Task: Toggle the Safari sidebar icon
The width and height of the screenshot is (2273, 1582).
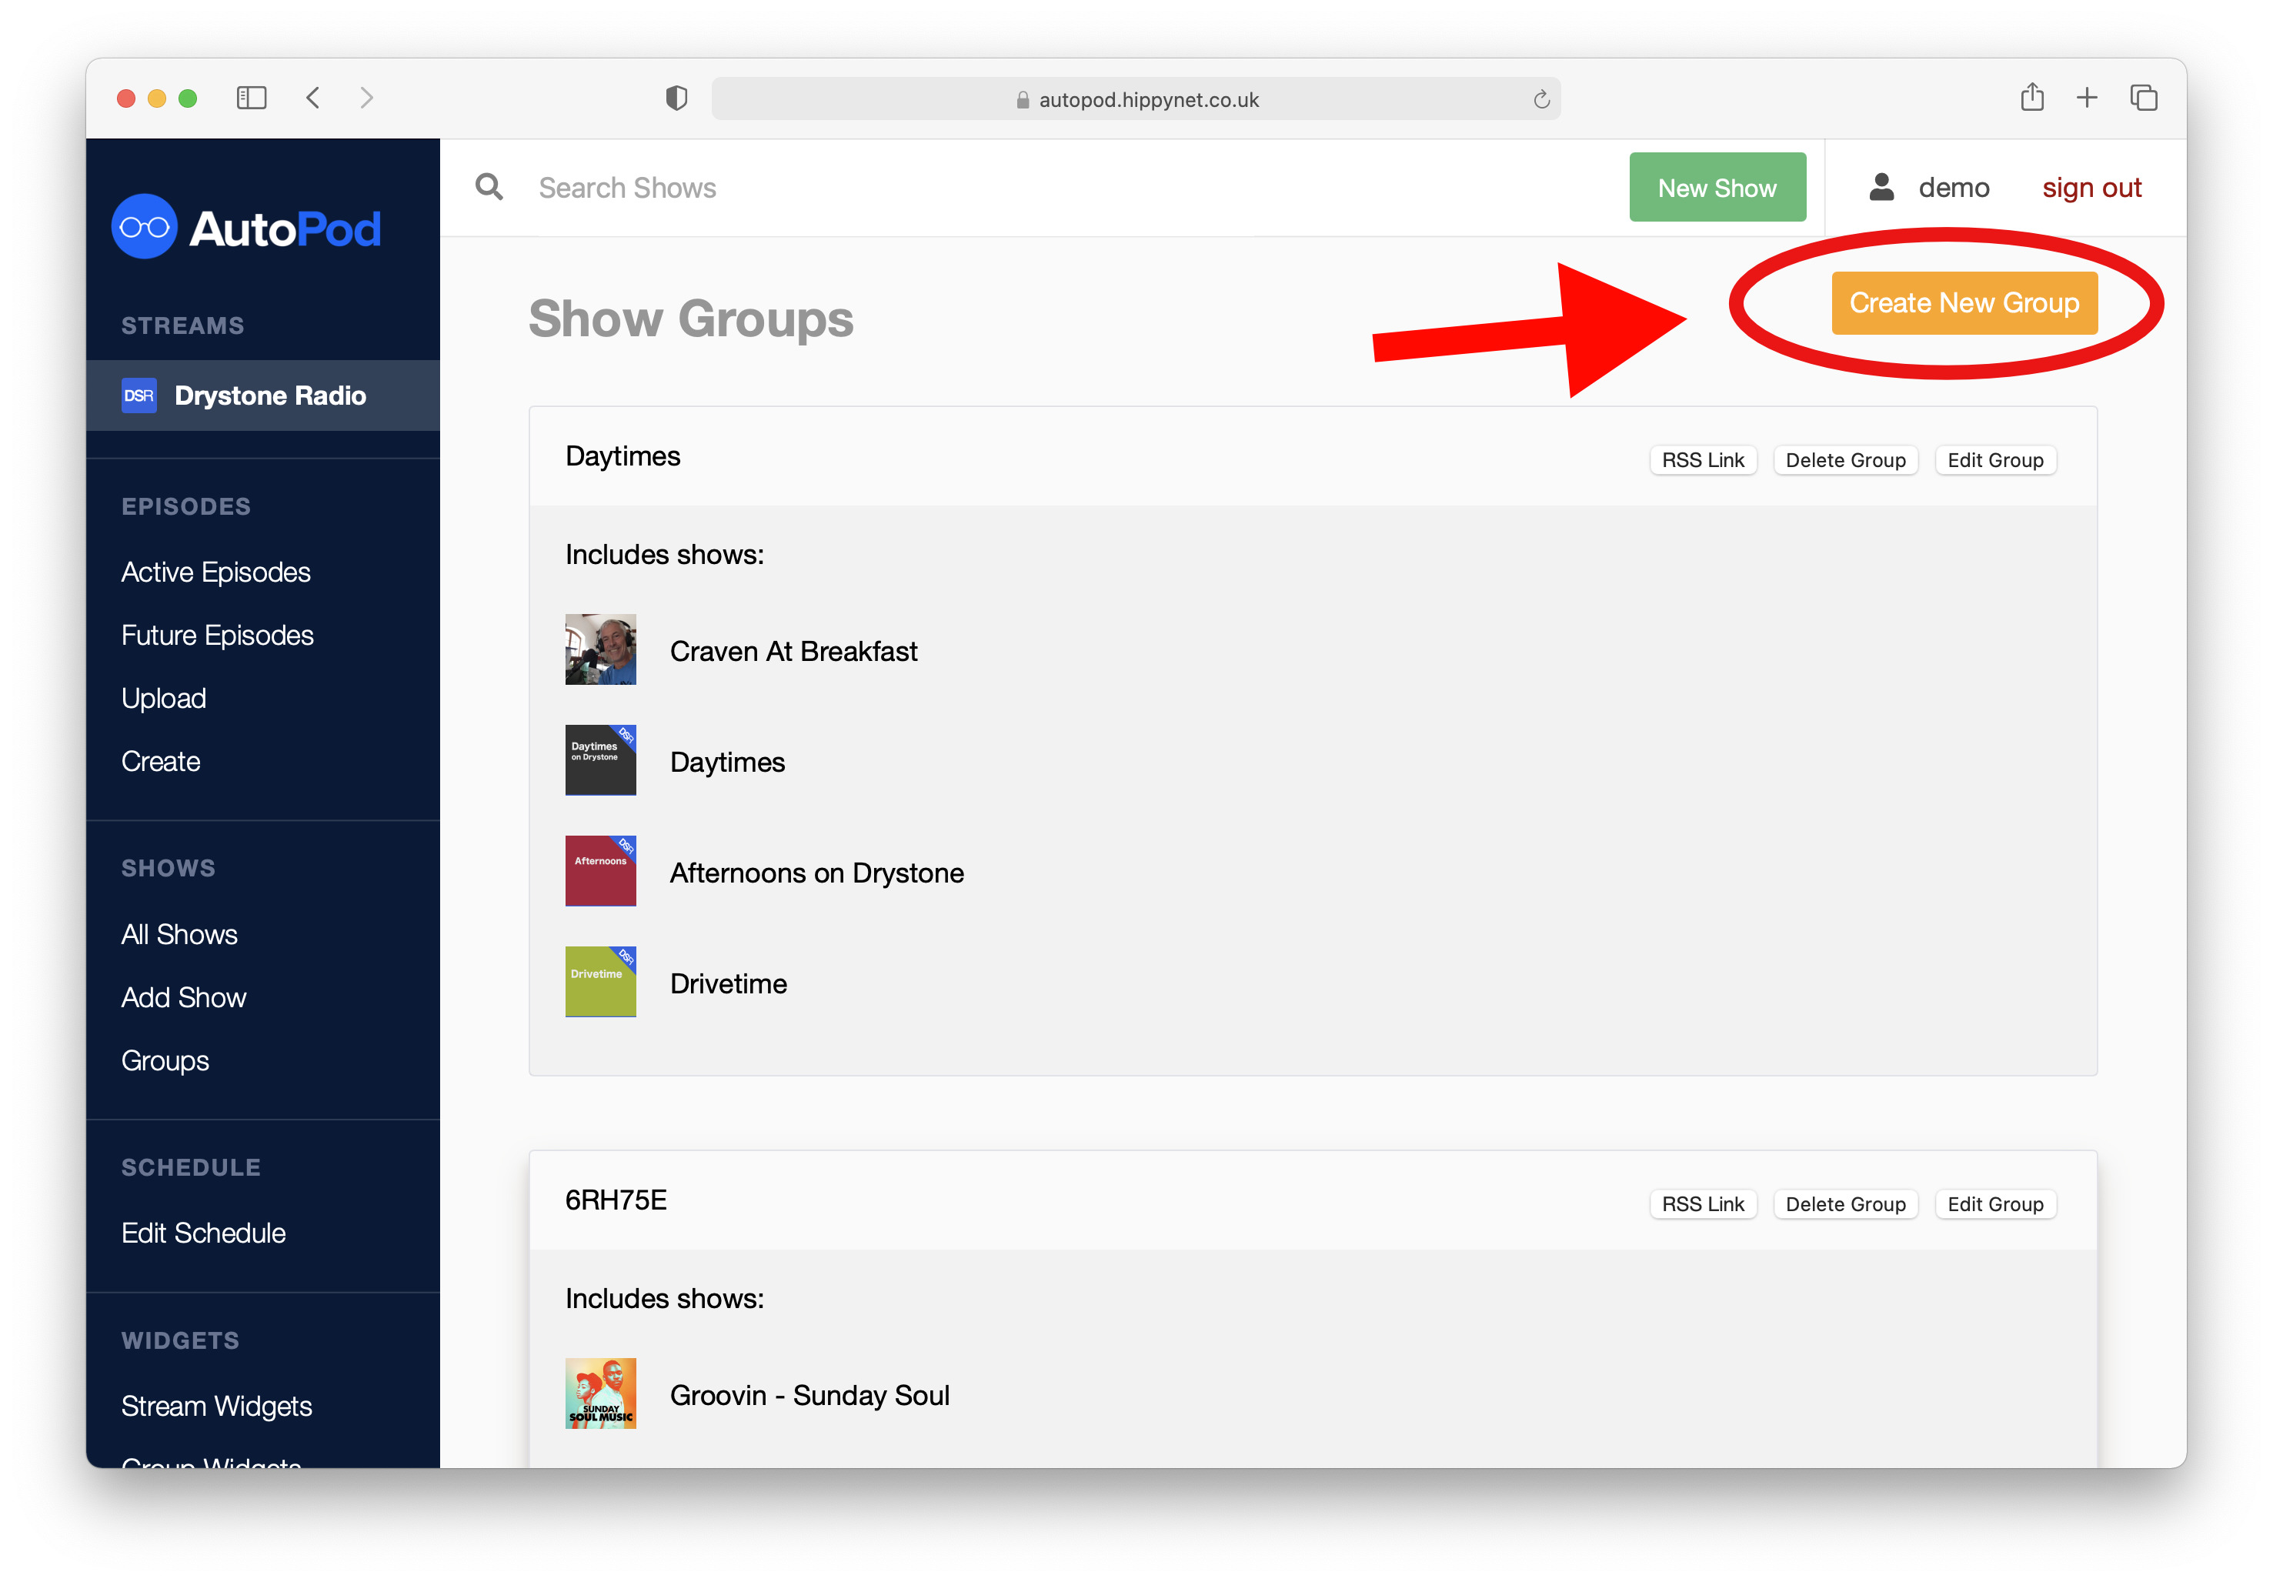Action: click(x=252, y=98)
